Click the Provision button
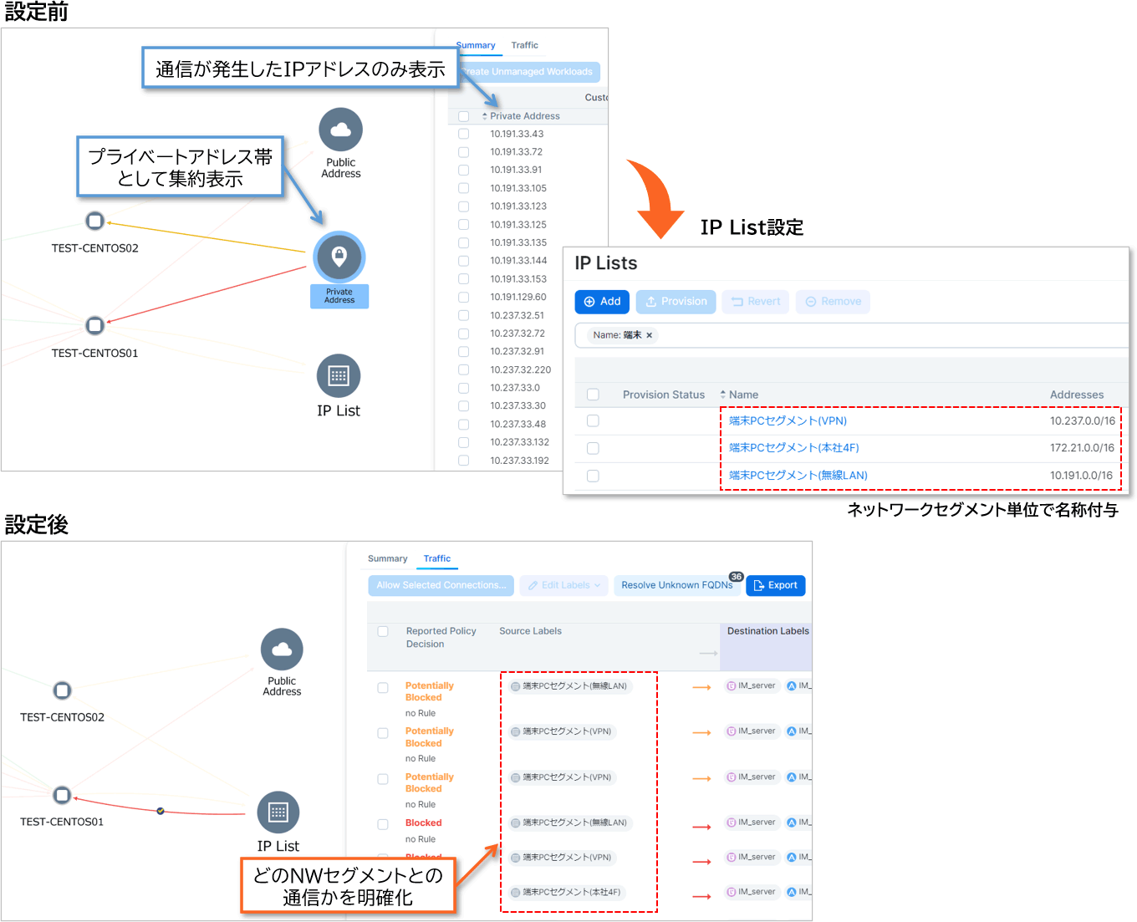Image resolution: width=1137 pixels, height=922 pixels. pos(676,302)
